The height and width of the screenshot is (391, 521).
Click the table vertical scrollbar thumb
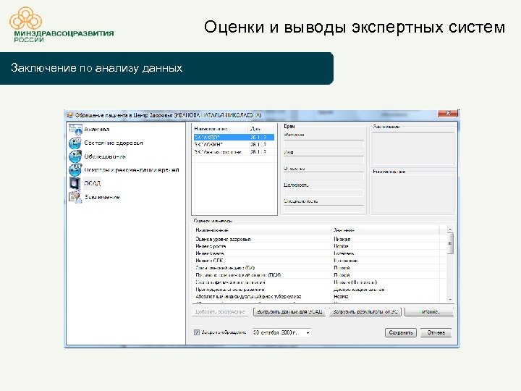click(x=450, y=243)
